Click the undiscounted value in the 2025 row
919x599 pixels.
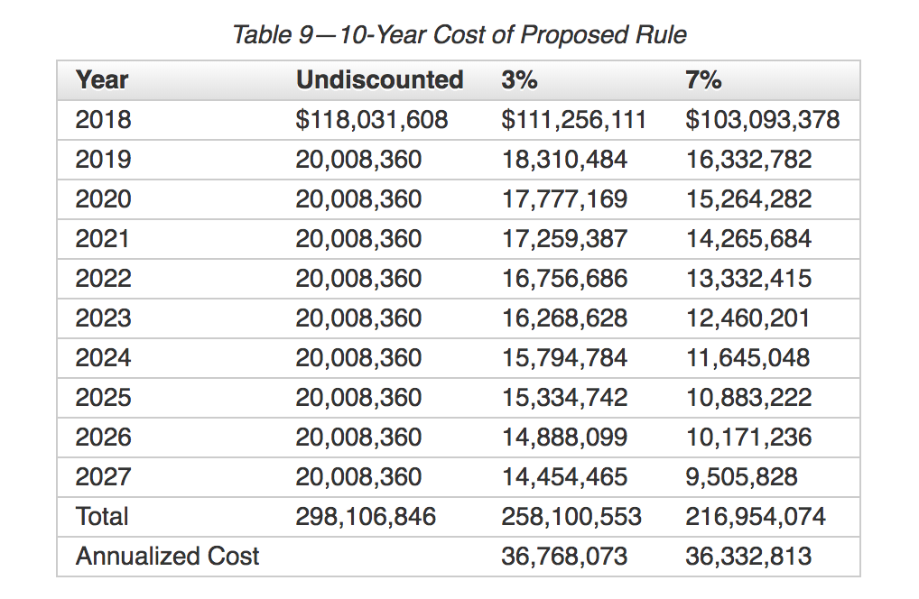358,398
